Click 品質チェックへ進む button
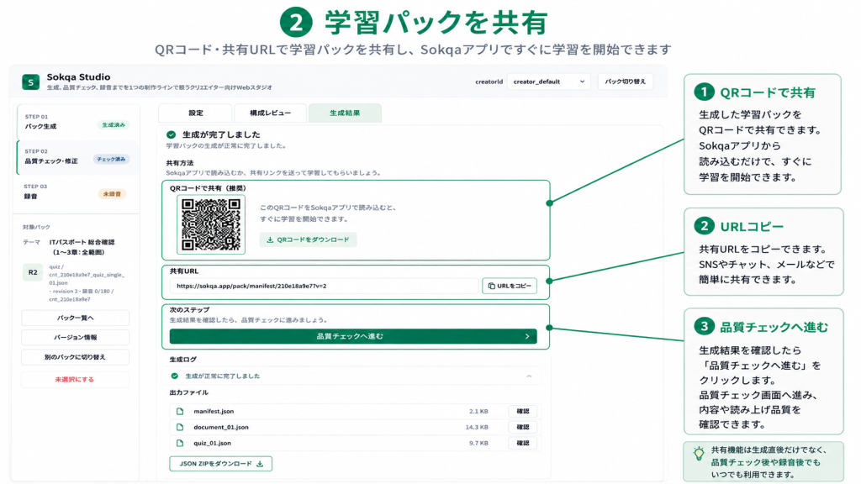The image size is (861, 484). 353,336
